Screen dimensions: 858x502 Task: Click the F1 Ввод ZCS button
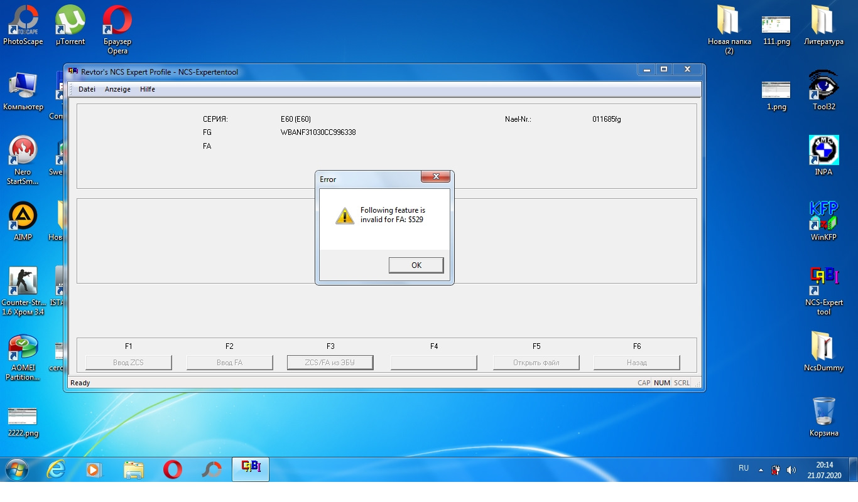pos(129,362)
